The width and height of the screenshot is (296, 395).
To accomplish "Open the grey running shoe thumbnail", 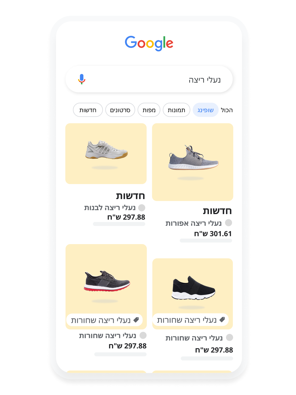I will pyautogui.click(x=193, y=162).
